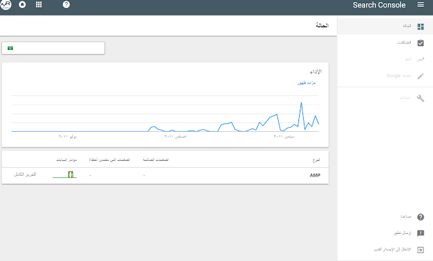Image resolution: width=433 pixels, height=261 pixels.
Task: Click the page heading in the top bar
Action: [322, 26]
